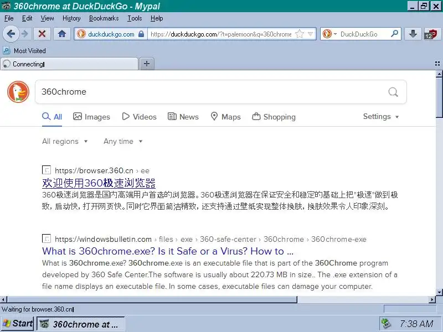443x332 pixels.
Task: Open the History menu
Action: click(71, 18)
